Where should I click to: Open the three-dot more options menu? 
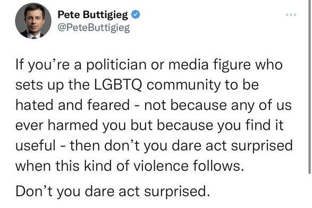291,15
